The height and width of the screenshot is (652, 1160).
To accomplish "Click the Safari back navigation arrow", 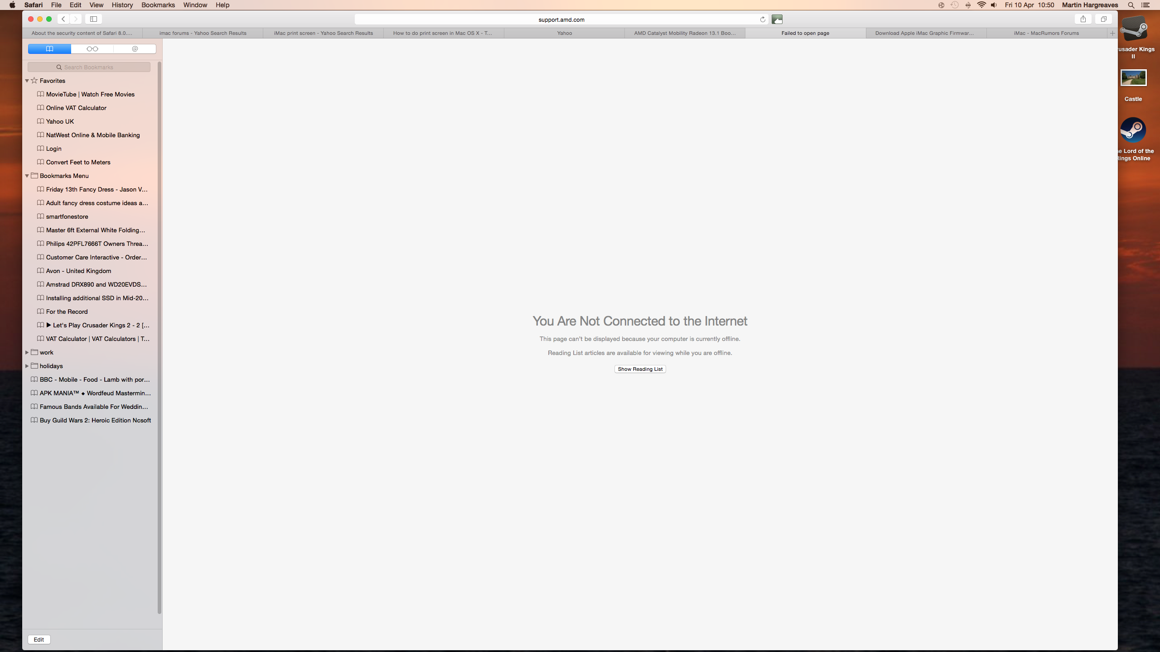I will pos(63,19).
